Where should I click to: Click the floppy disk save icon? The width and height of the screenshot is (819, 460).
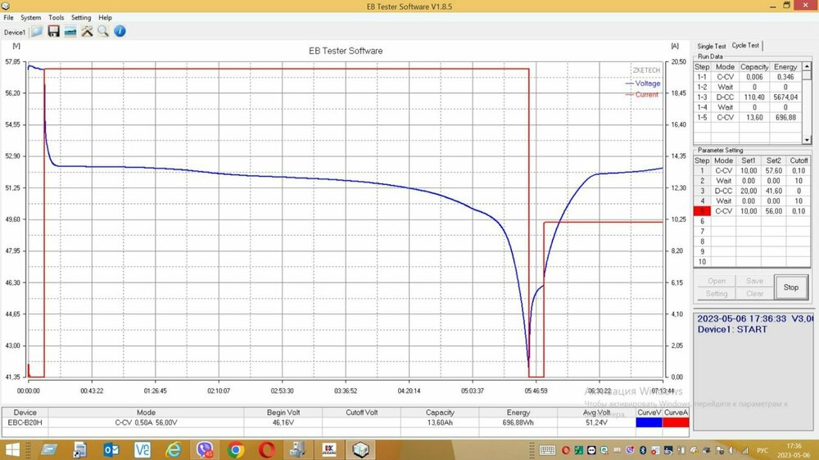click(x=53, y=31)
